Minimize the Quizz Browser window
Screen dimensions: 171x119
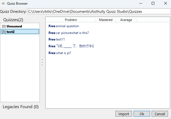(x=140, y=4)
